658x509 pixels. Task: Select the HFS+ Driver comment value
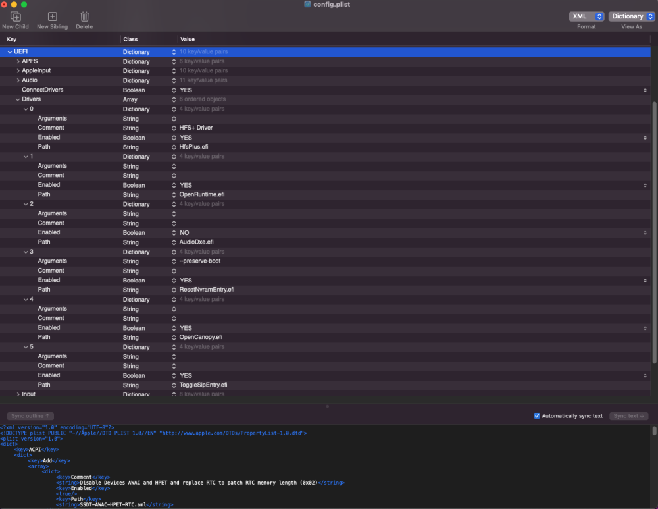click(x=196, y=128)
